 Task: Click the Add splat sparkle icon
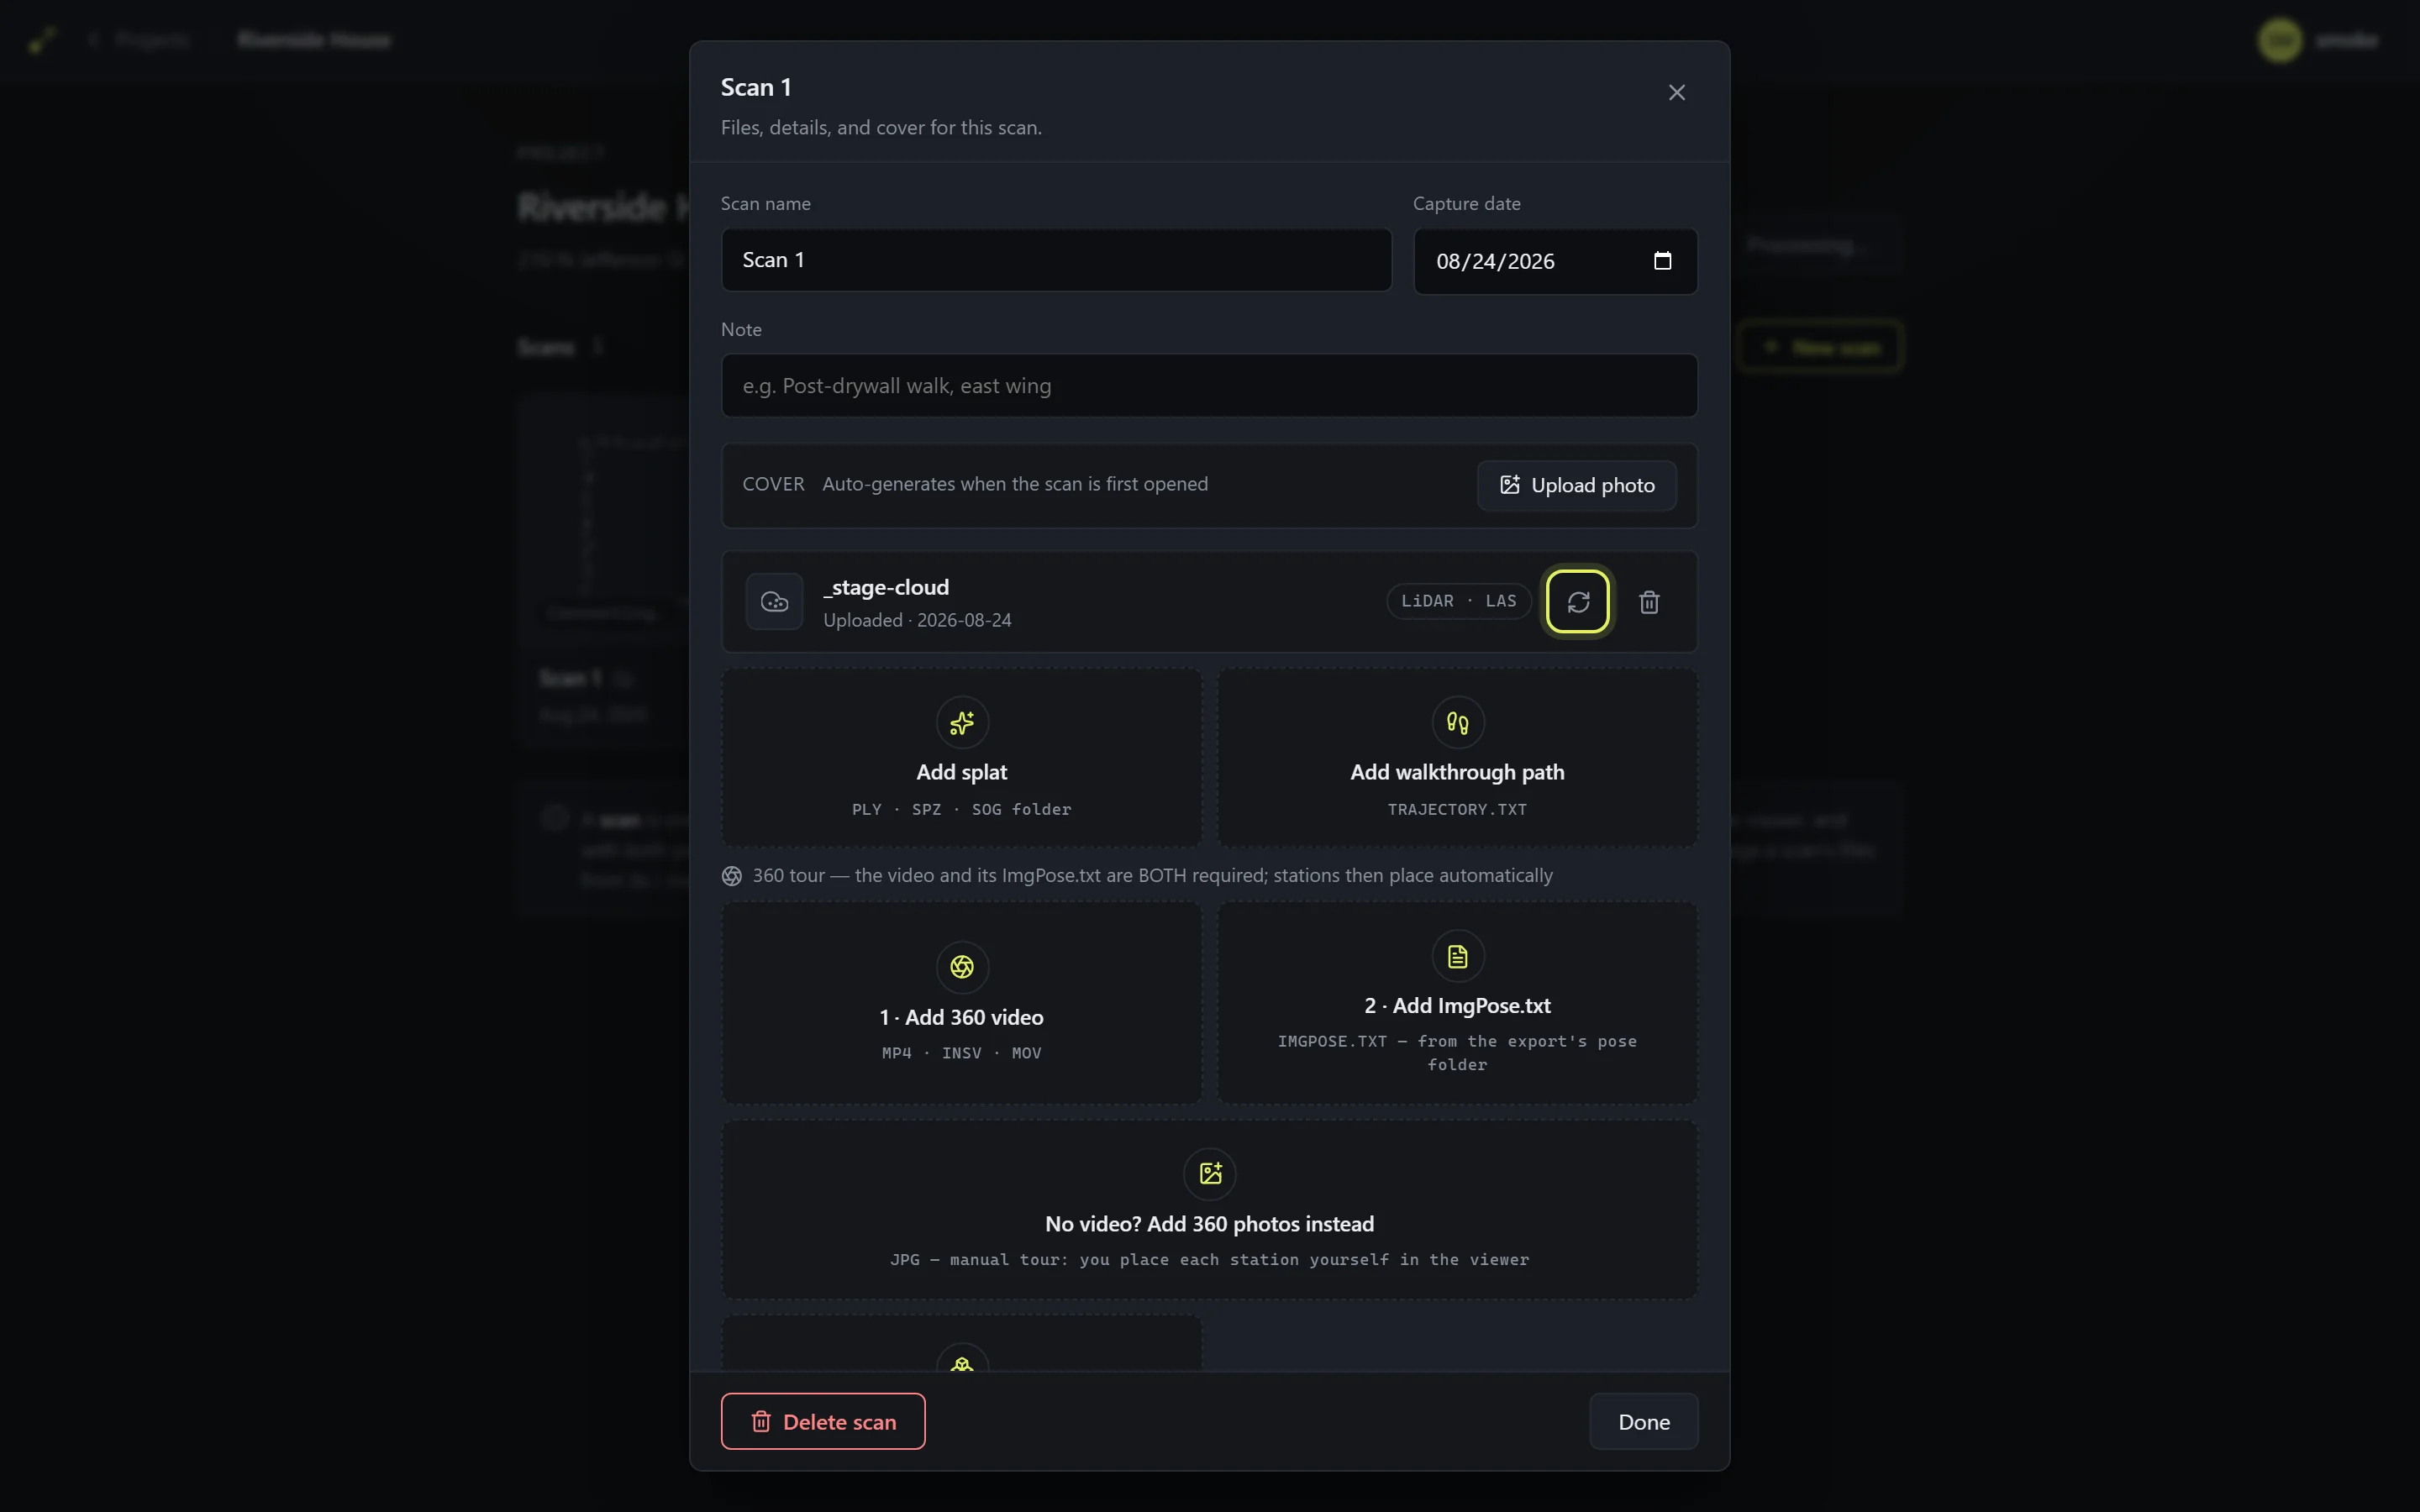(962, 723)
